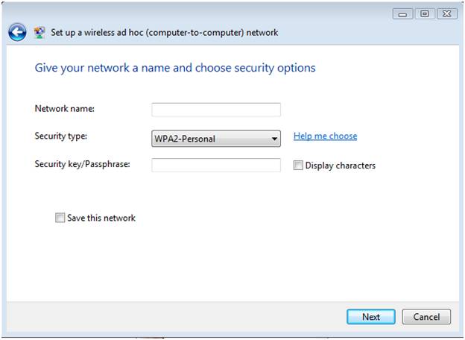Maximize the wizard window
Image resolution: width=465 pixels, height=340 pixels.
click(x=425, y=14)
